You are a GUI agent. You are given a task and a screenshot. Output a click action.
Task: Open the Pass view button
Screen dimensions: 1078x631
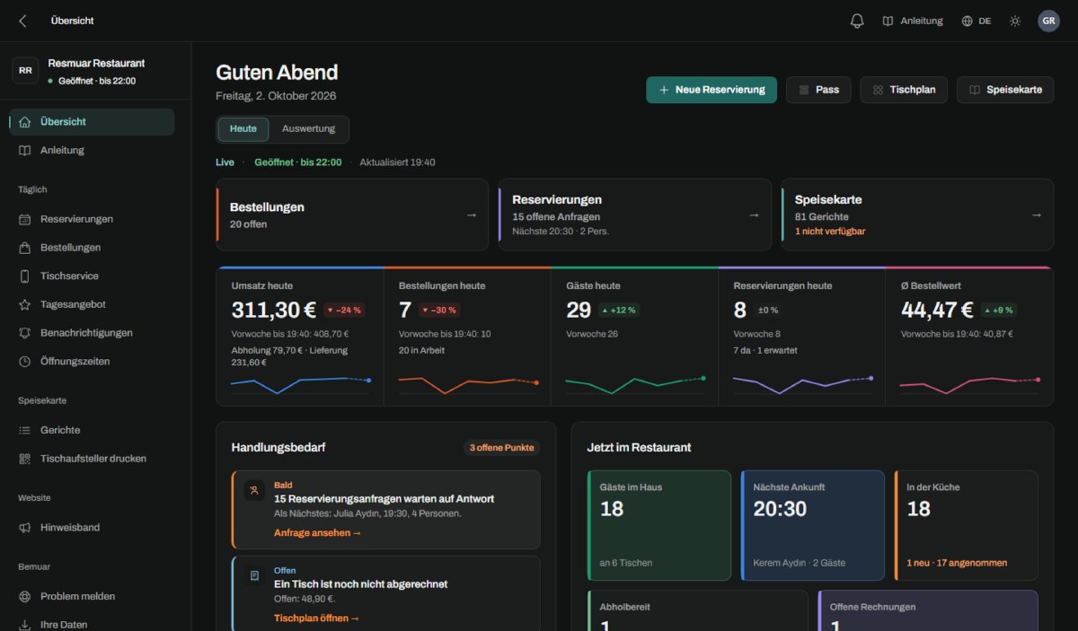(x=818, y=90)
